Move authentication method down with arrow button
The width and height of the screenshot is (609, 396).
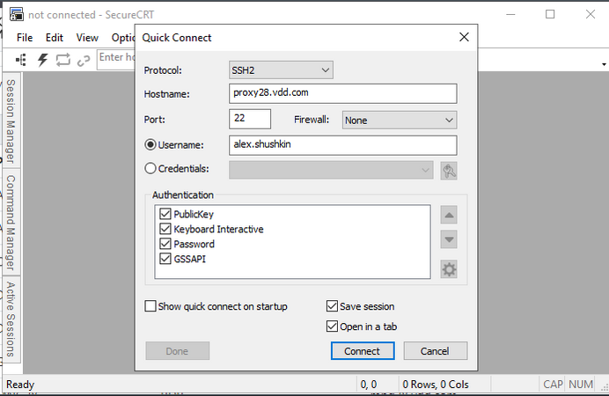click(x=449, y=239)
